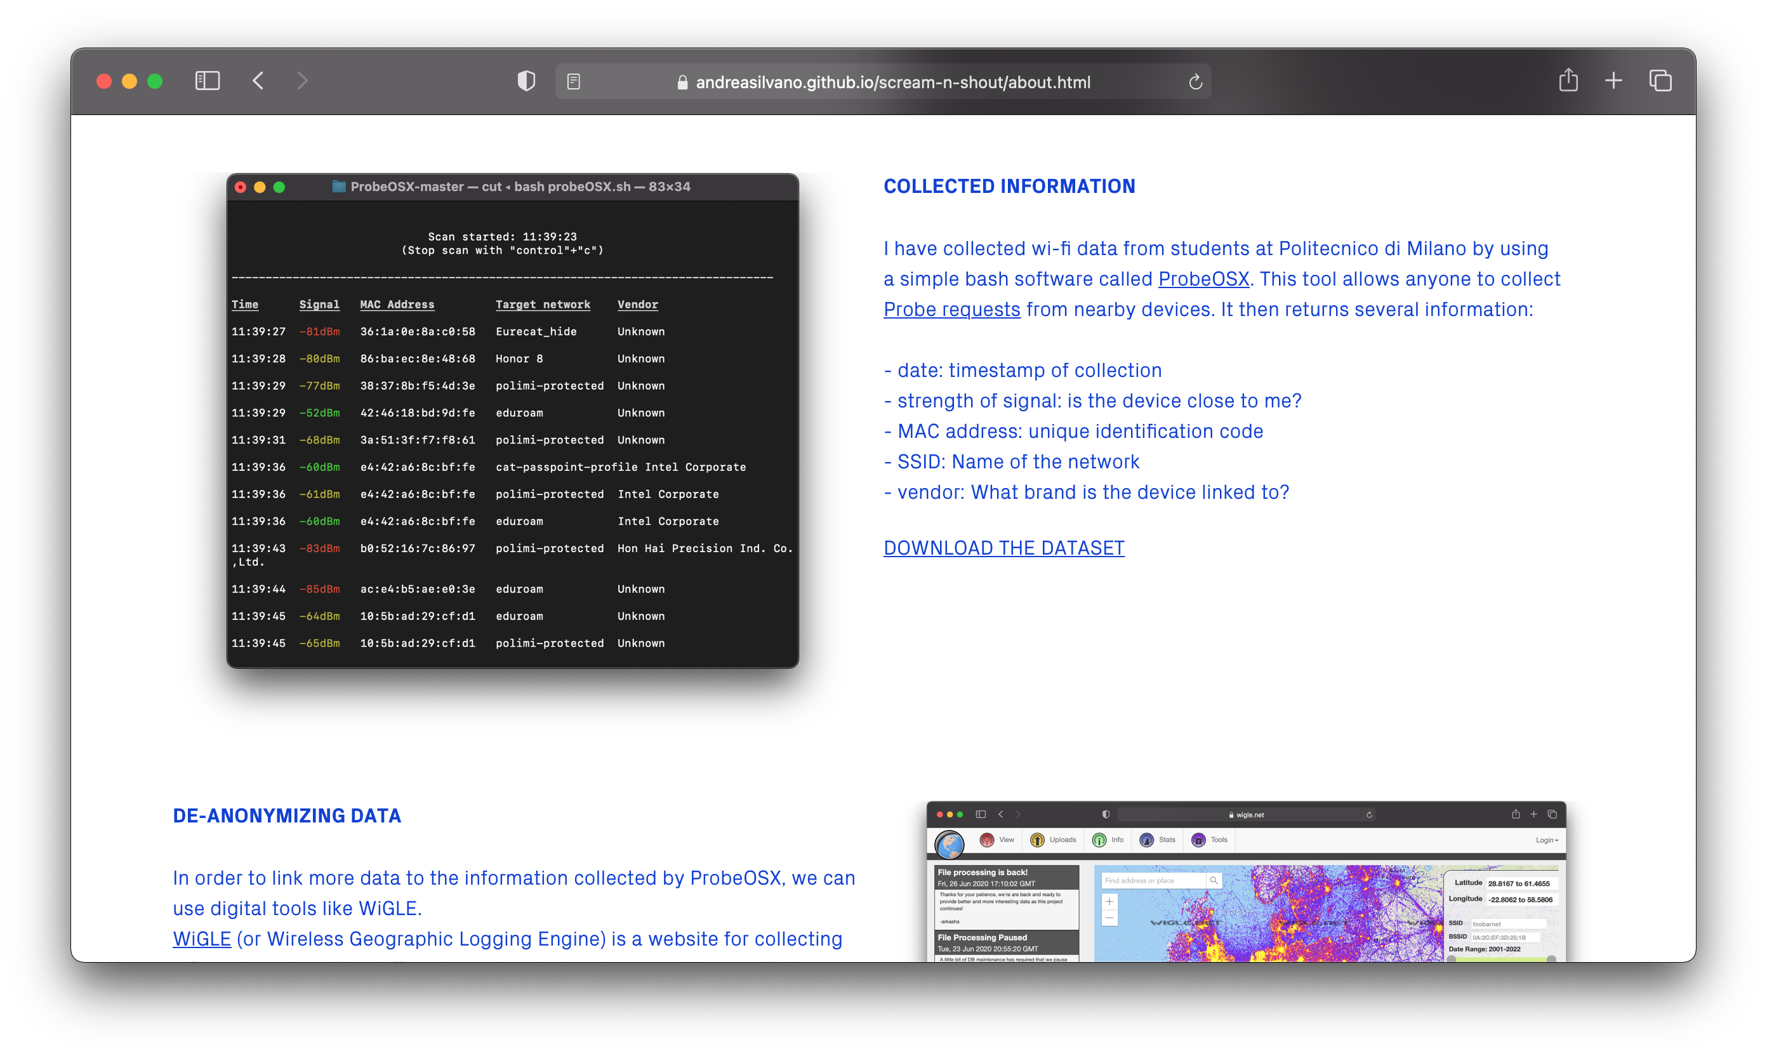Click the Uploads tab in WiGLE screenshot
The image size is (1767, 1056).
click(1053, 840)
